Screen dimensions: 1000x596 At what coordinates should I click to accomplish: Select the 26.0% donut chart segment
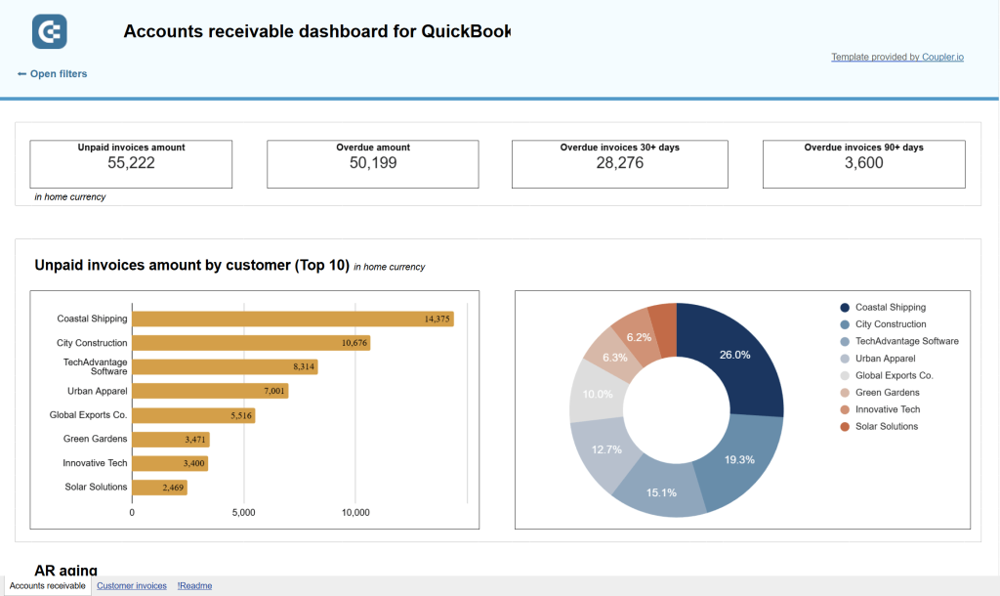734,354
